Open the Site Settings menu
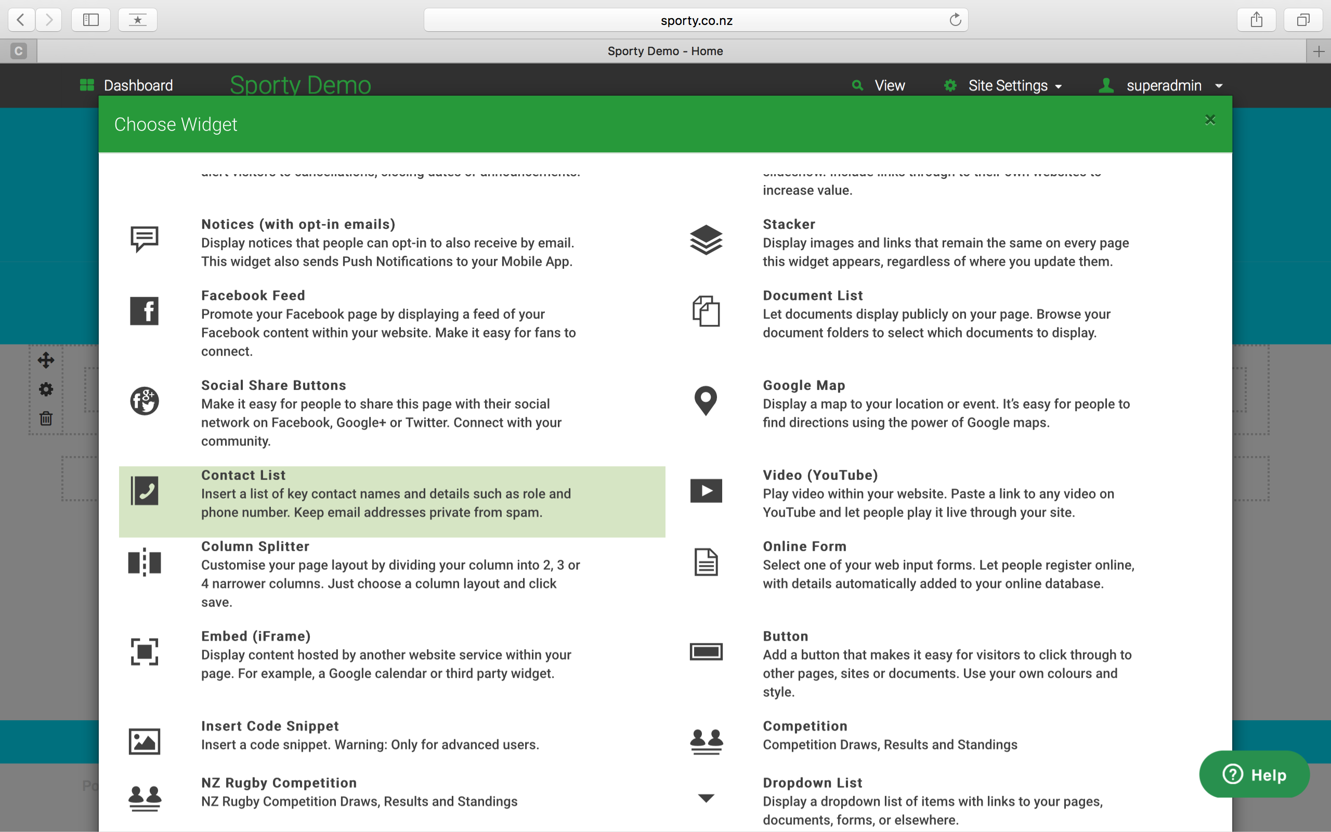Screen dimensions: 1331x832 pyautogui.click(x=1003, y=85)
